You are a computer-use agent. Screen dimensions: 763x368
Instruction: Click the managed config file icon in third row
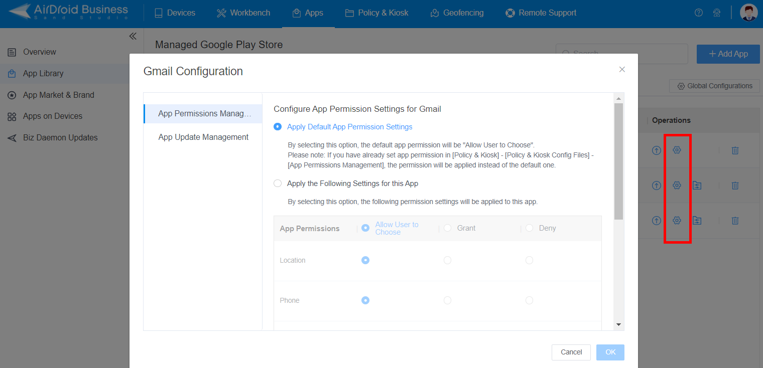(x=697, y=220)
